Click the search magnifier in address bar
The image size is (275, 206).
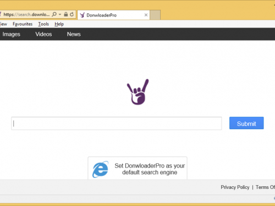click(x=54, y=14)
